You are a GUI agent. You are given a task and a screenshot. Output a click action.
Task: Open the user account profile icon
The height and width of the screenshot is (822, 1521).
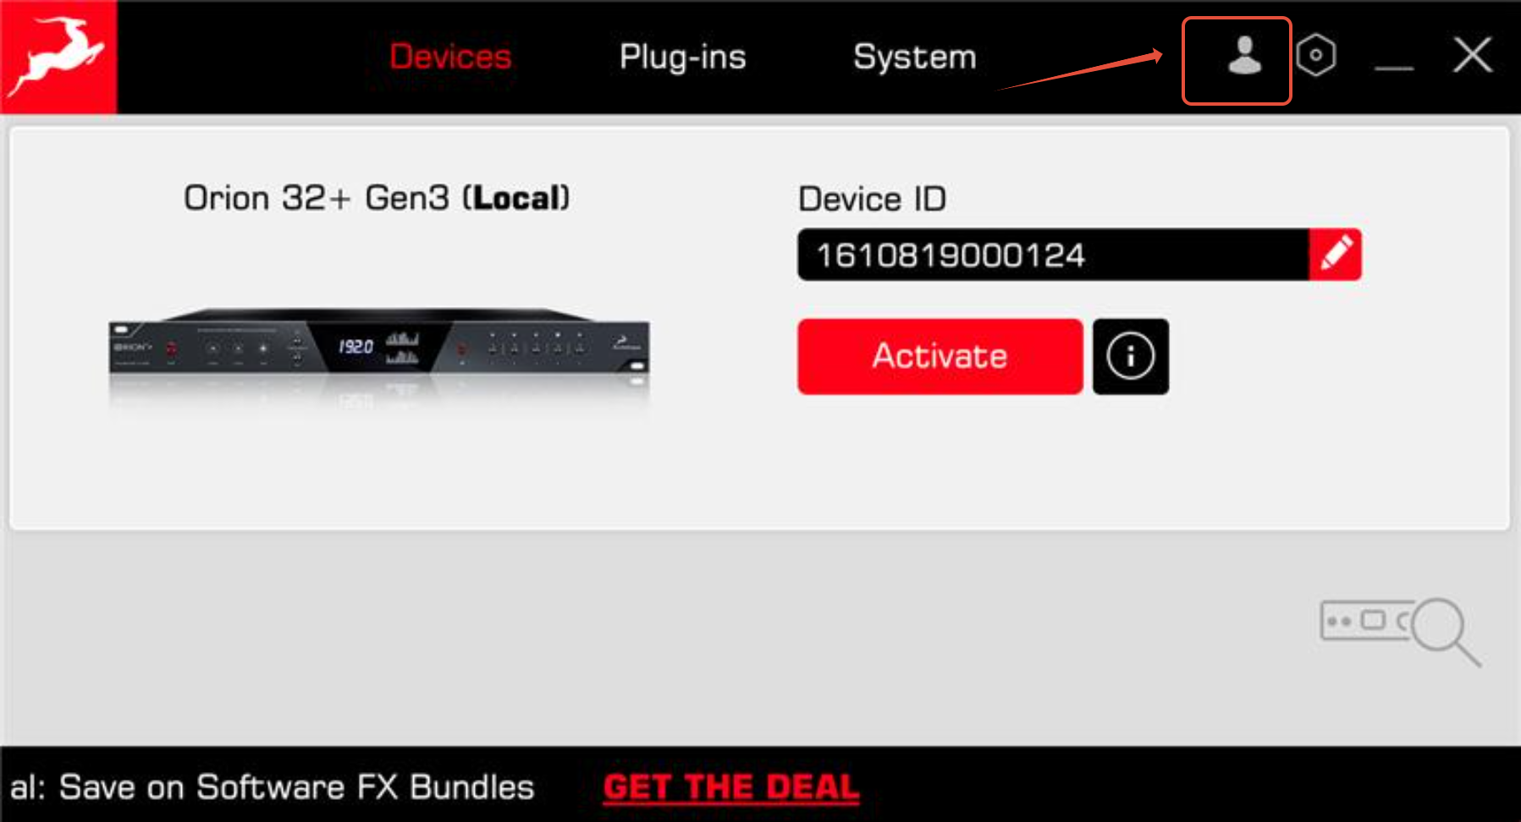coord(1243,57)
